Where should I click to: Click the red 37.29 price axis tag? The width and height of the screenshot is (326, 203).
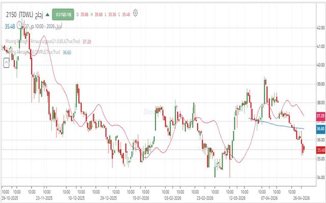(x=320, y=116)
